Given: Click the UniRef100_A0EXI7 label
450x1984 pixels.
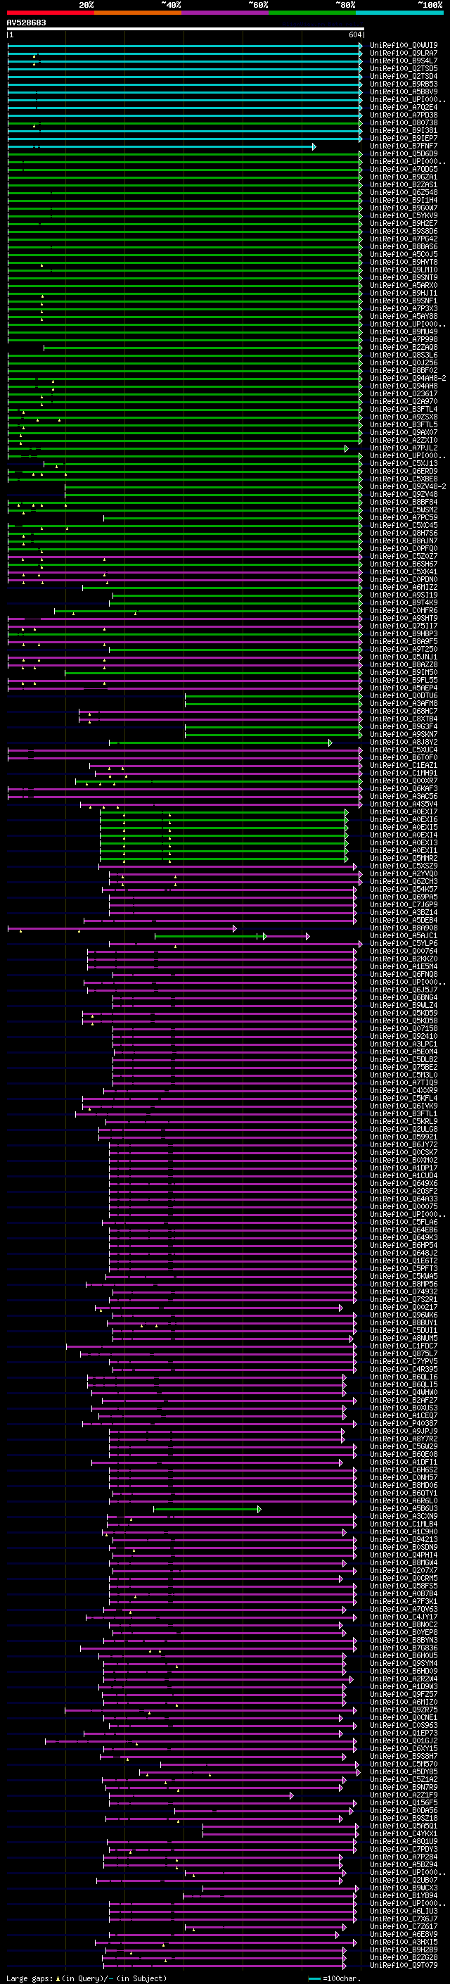Looking at the screenshot, I should pos(404,811).
